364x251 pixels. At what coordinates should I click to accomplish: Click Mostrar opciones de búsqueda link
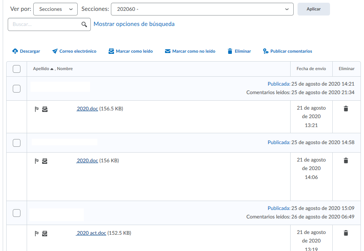point(134,24)
